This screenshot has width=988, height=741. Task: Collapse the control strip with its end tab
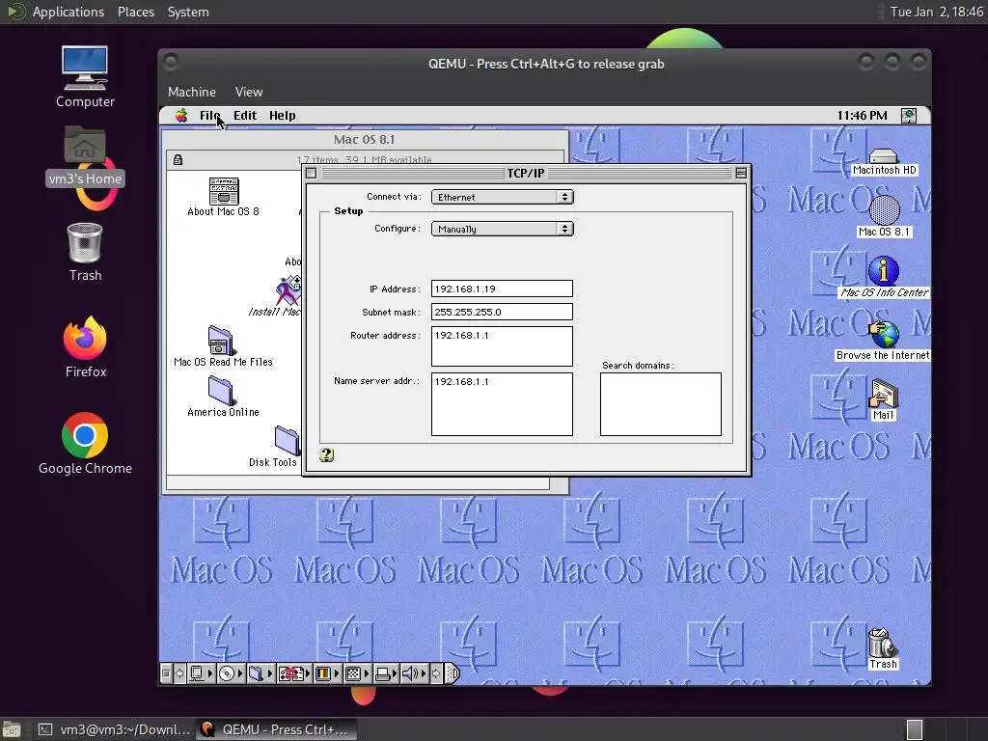[453, 673]
